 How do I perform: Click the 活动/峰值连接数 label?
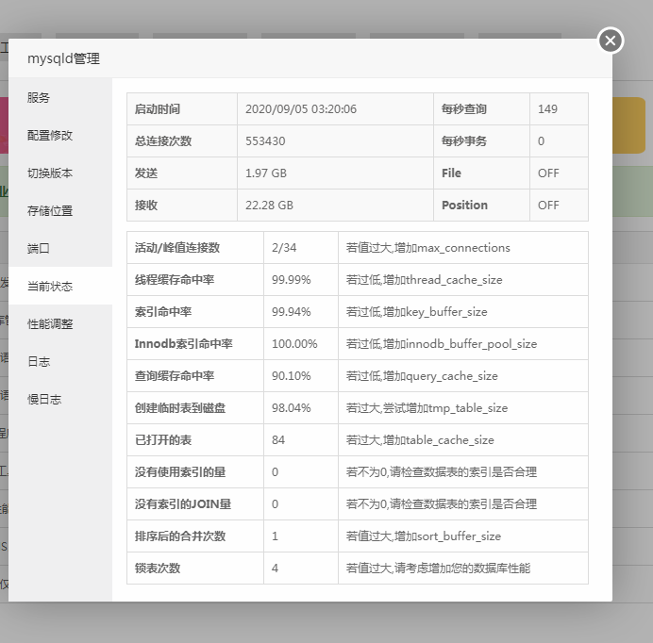pos(177,248)
